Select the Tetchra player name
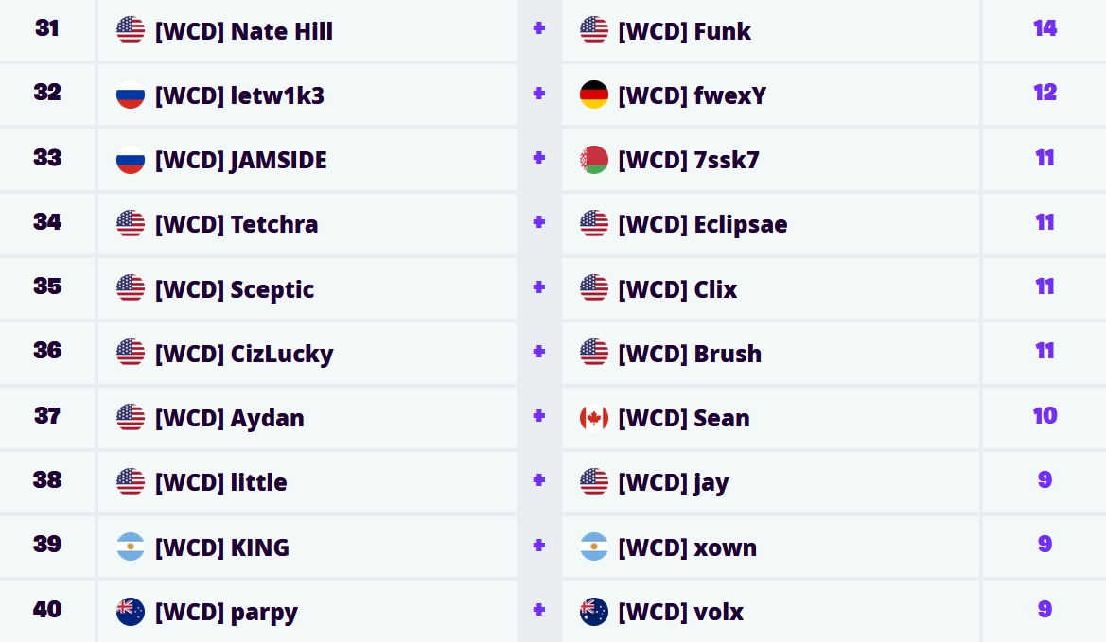Viewport: 1106px width, 642px height. point(237,223)
